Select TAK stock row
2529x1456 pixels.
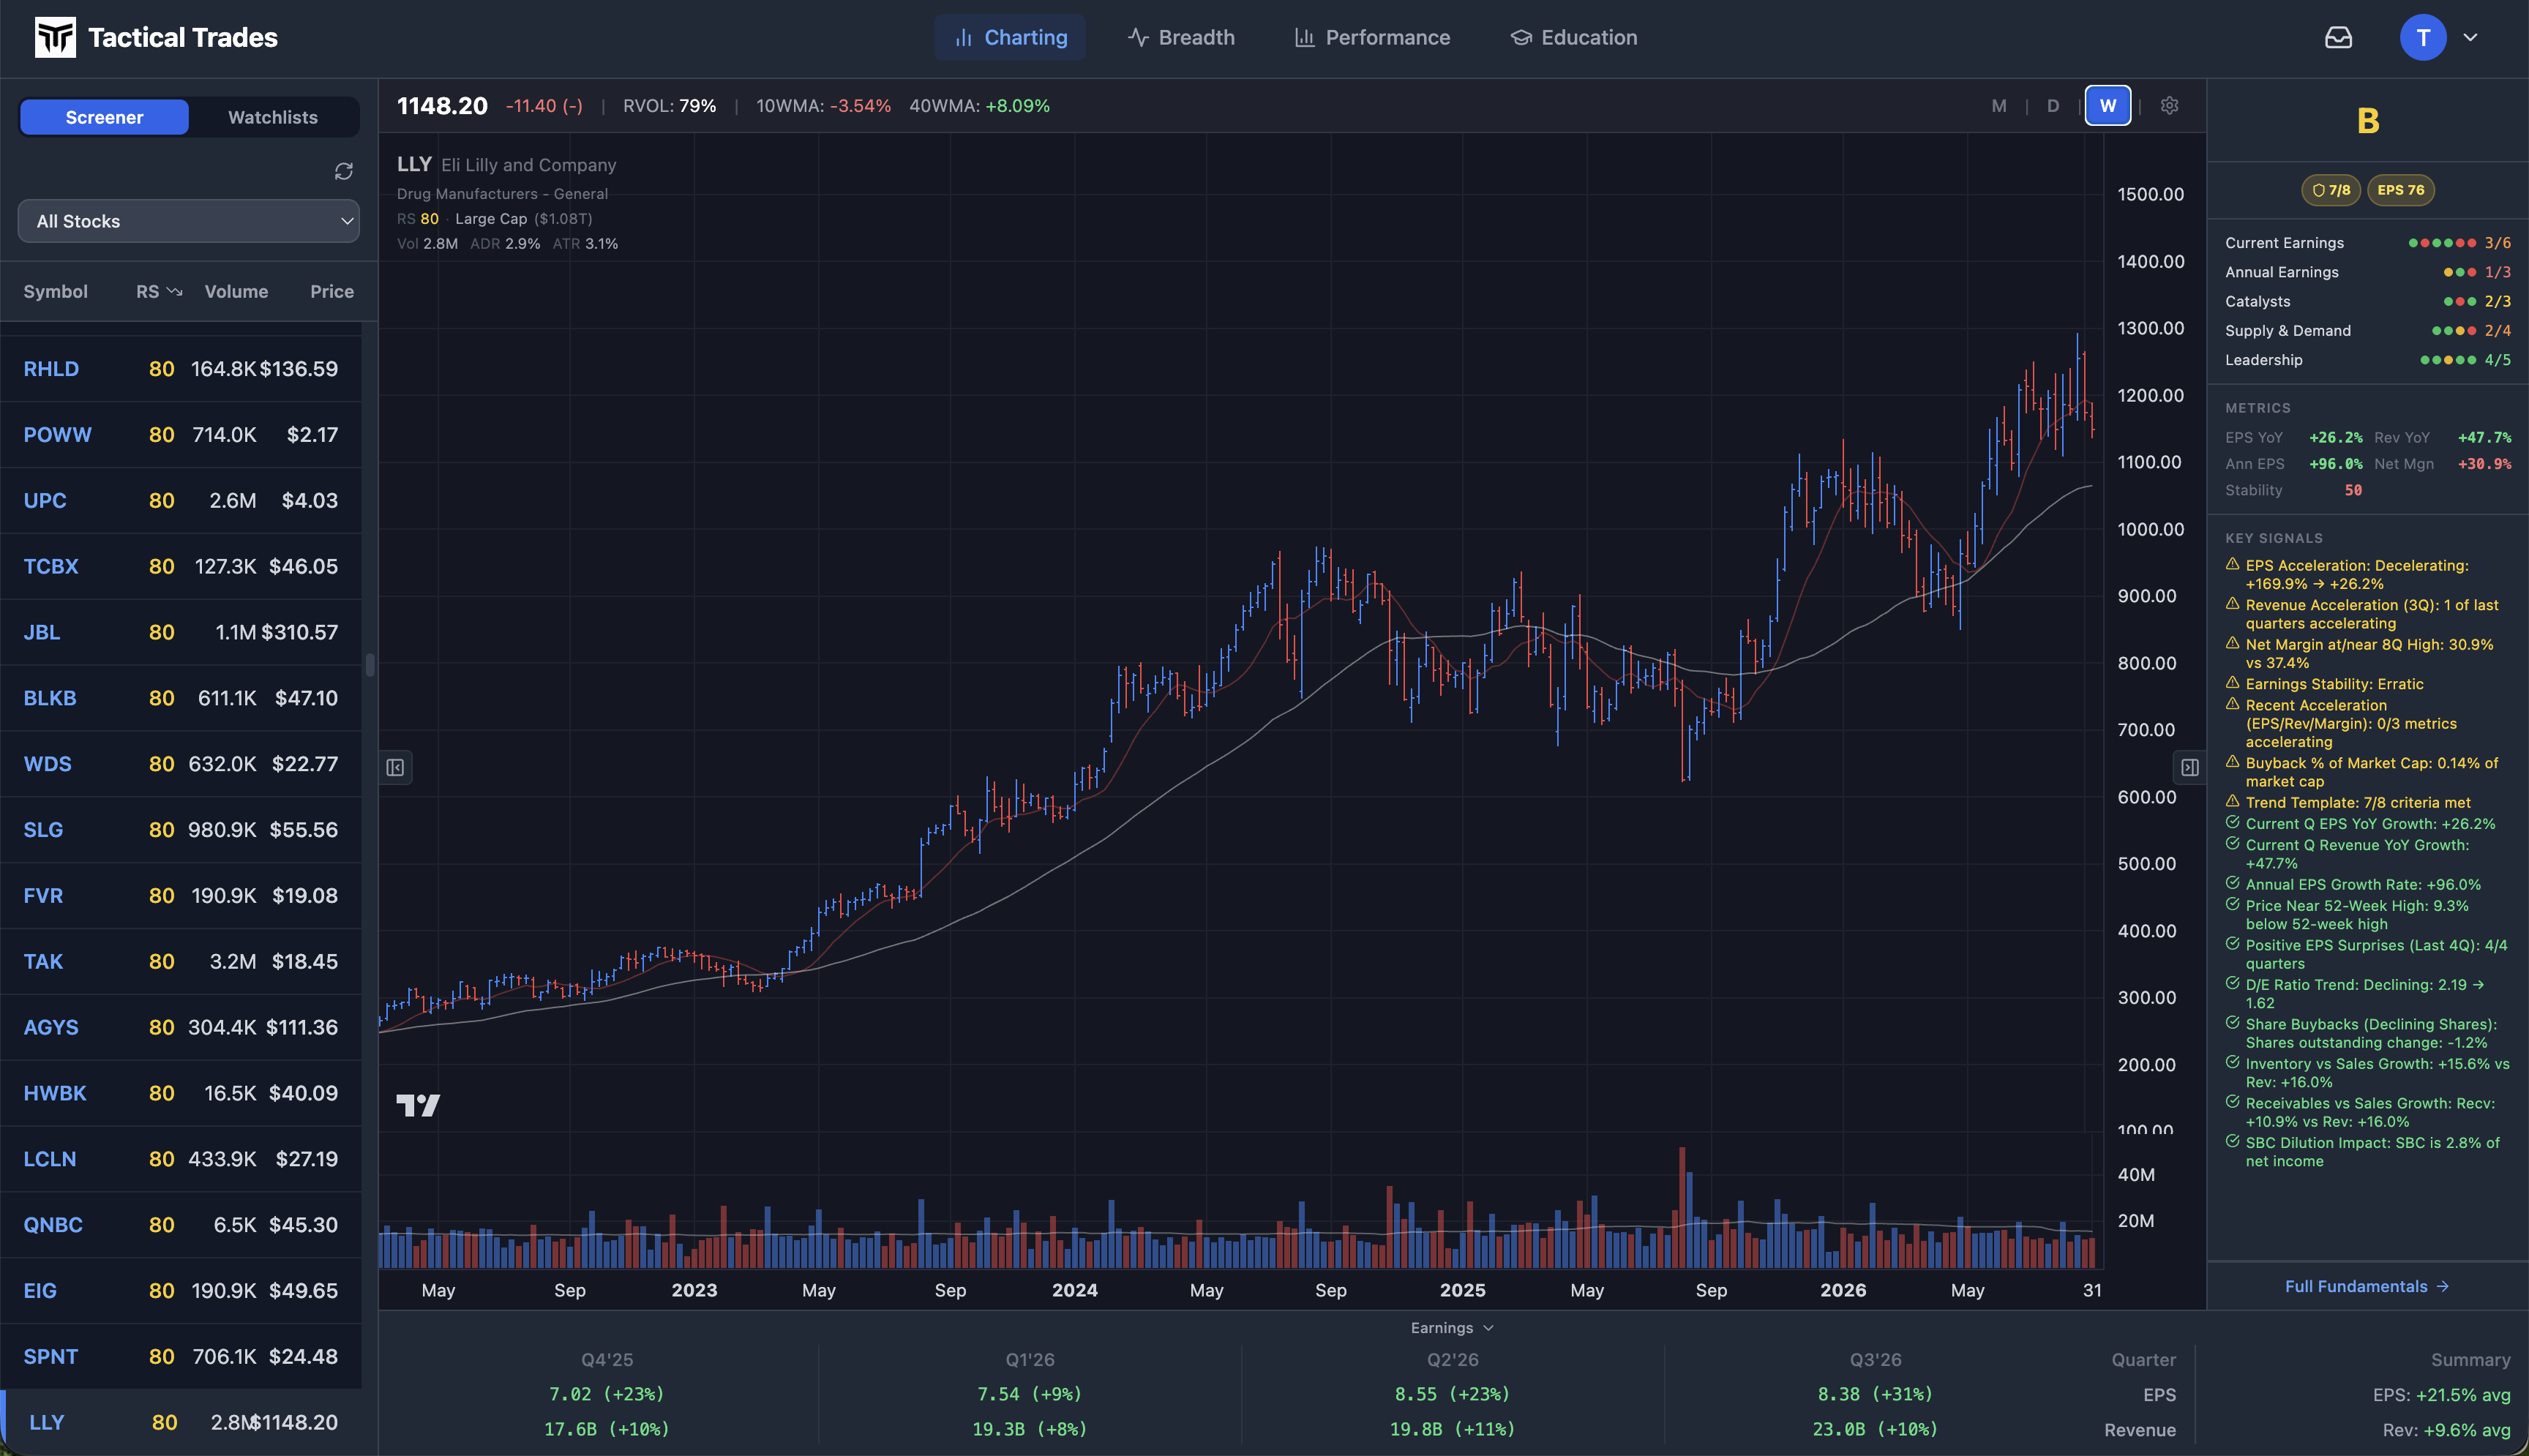(181, 962)
